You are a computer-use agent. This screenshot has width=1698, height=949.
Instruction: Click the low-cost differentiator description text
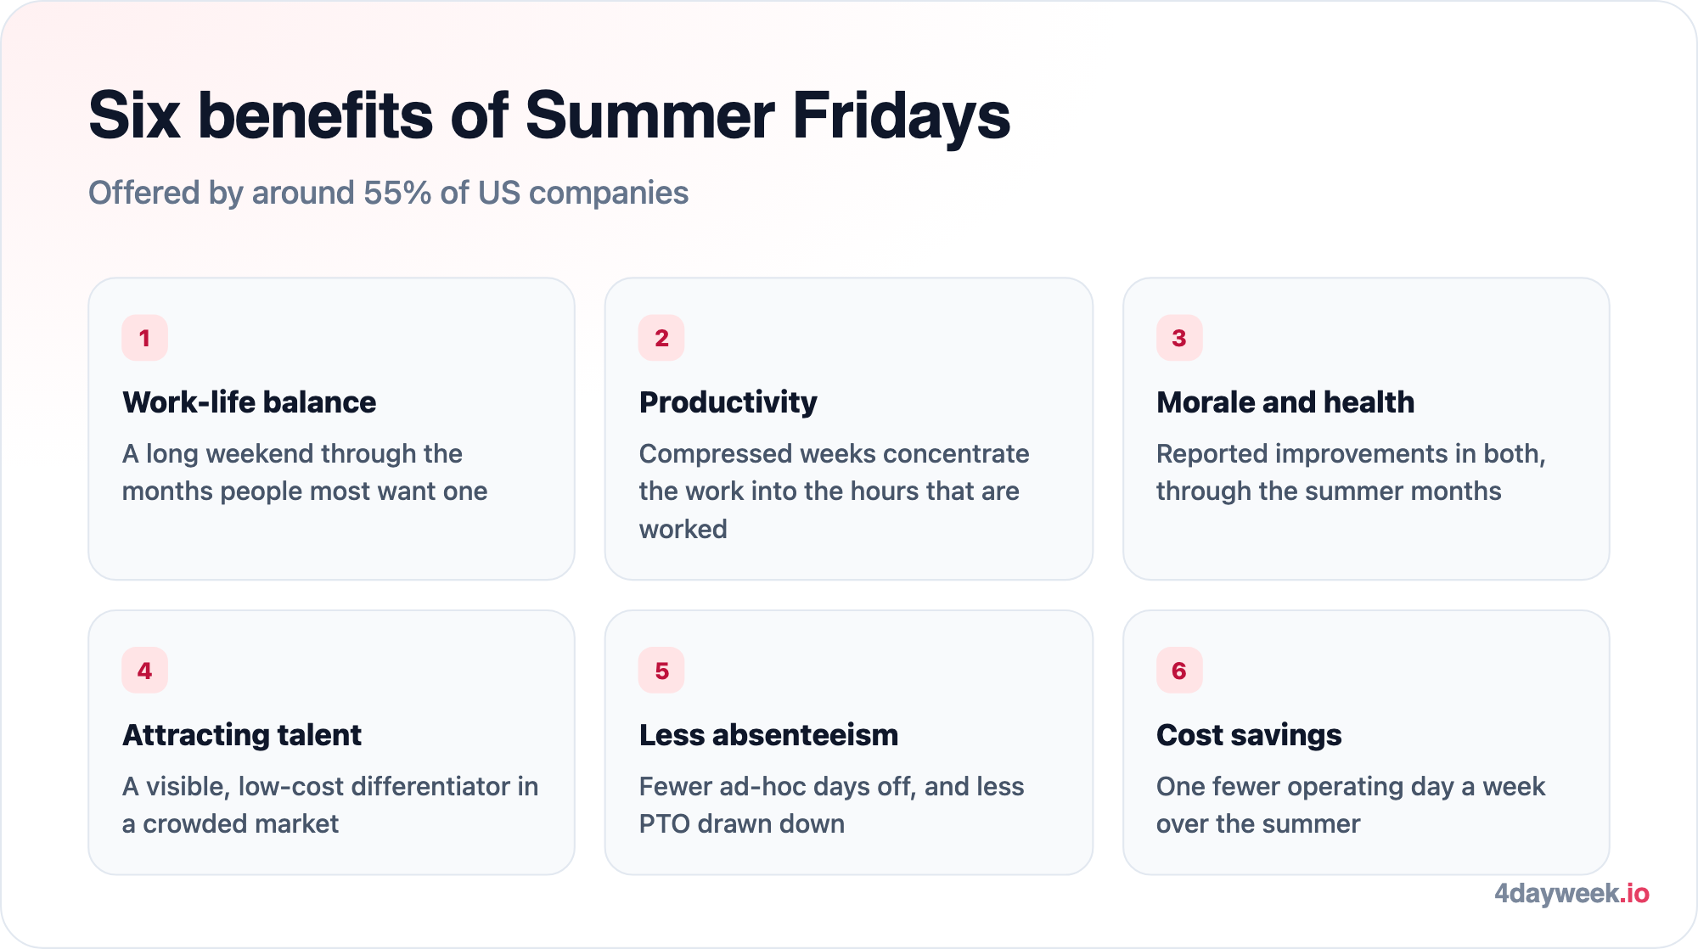click(330, 805)
